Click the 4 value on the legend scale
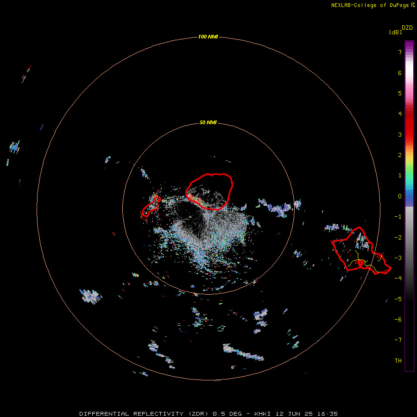The height and width of the screenshot is (417, 417). [x=400, y=114]
